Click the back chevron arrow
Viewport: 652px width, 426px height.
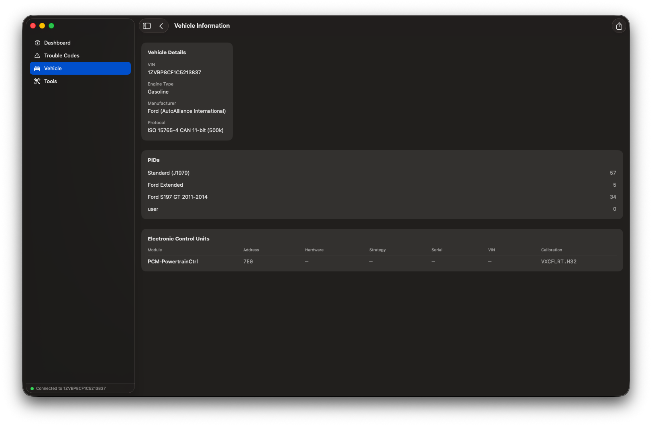pyautogui.click(x=161, y=26)
